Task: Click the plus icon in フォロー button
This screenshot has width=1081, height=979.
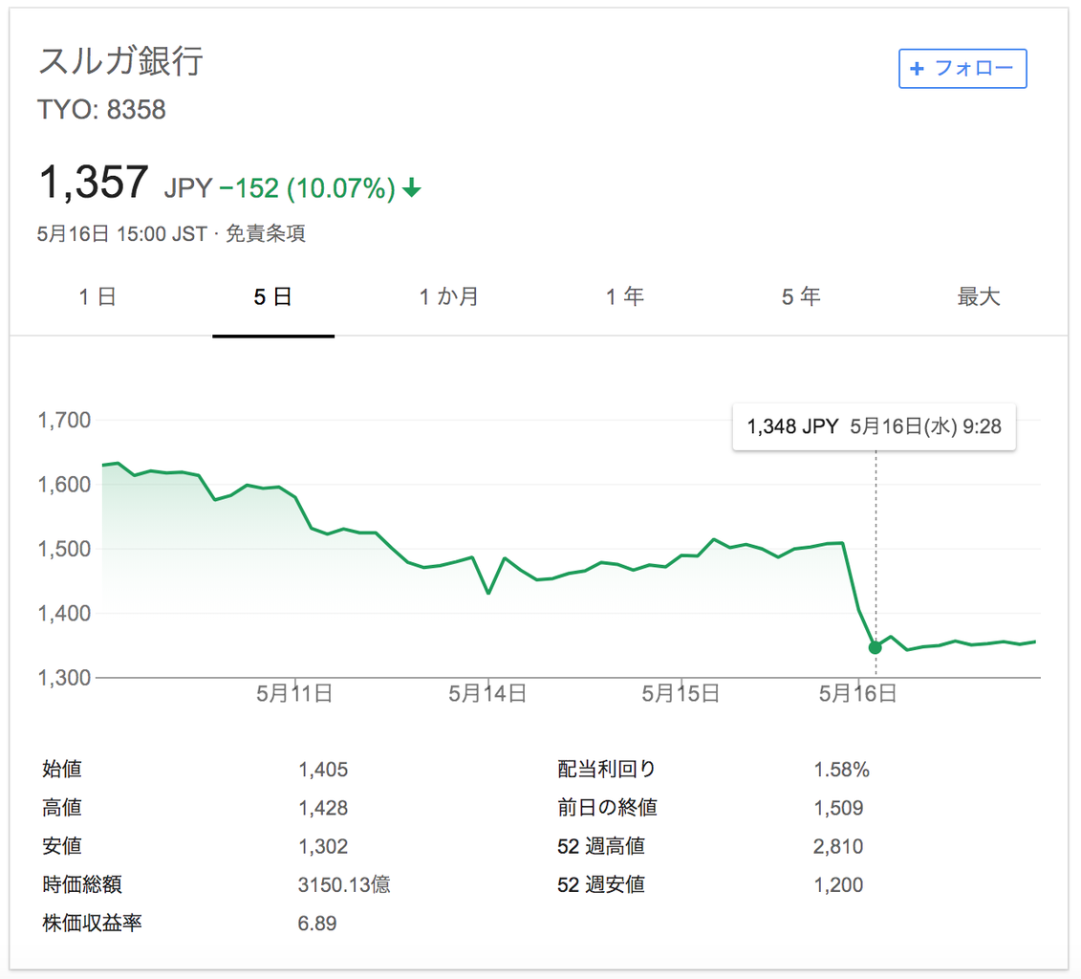Action: click(917, 68)
